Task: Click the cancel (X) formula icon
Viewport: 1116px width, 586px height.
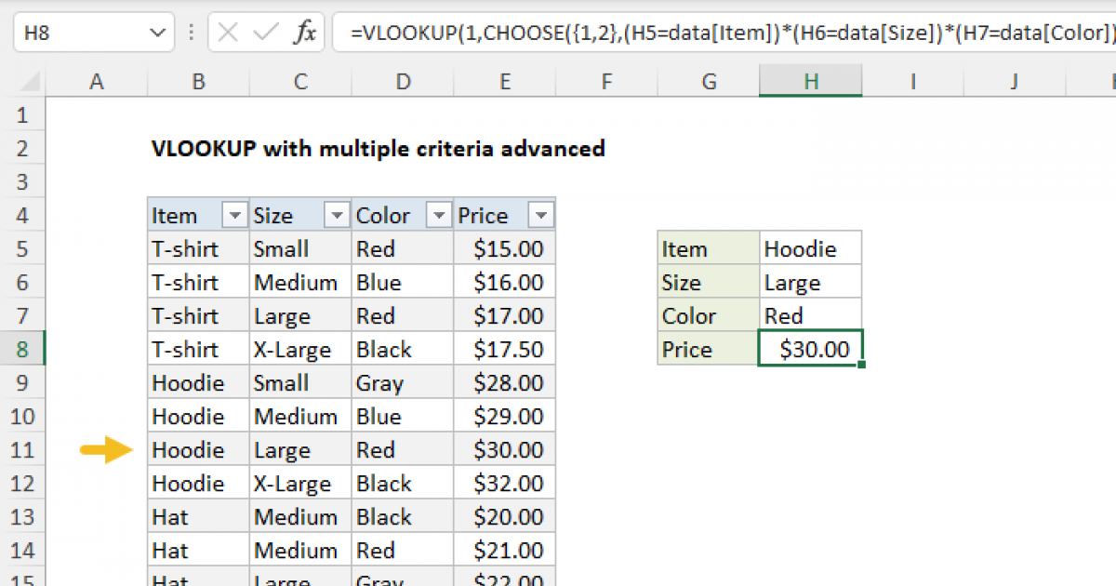Action: pos(229,33)
